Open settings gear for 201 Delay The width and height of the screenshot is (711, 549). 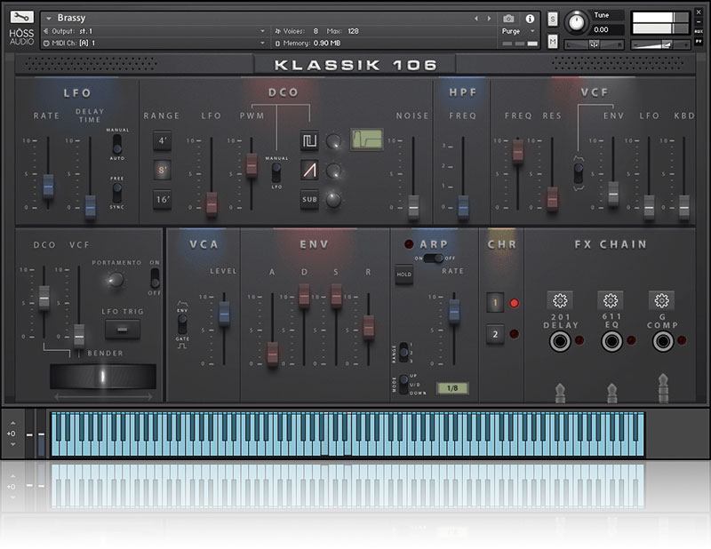(x=560, y=300)
